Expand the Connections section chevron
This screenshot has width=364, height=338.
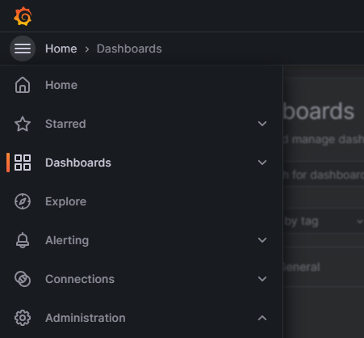point(262,279)
